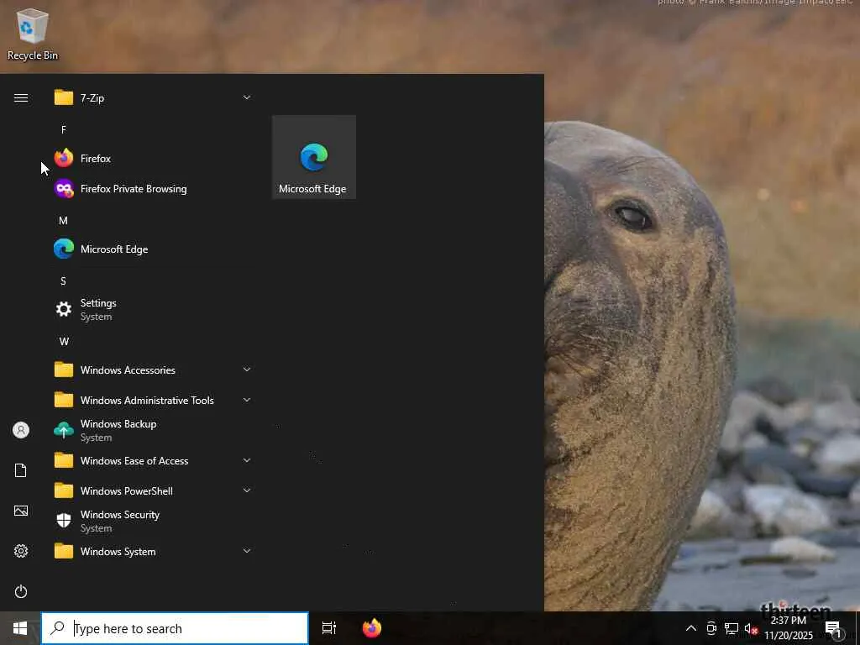Open the Windows Ease of Access folder

[155, 460]
